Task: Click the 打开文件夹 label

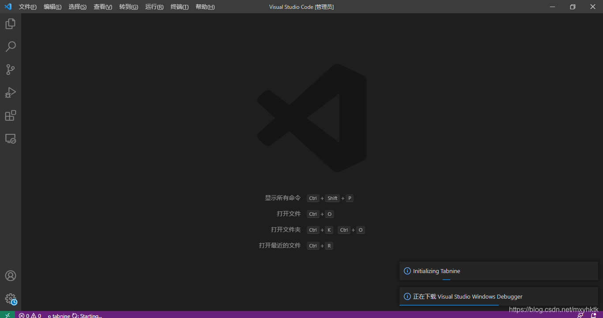Action: (286, 230)
